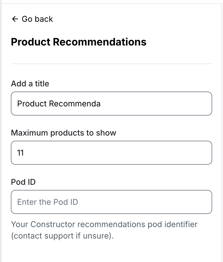The image size is (223, 262).
Task: Click the "Maximum products to show" label
Action: pos(64,133)
